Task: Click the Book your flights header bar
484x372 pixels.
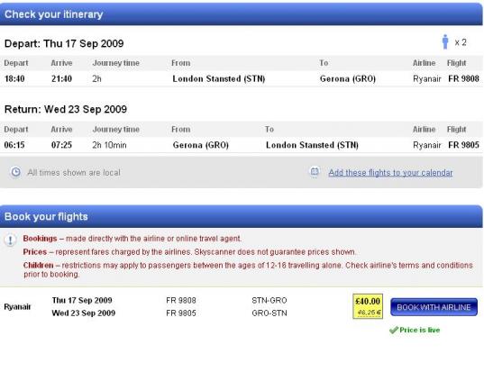Action: 241,216
